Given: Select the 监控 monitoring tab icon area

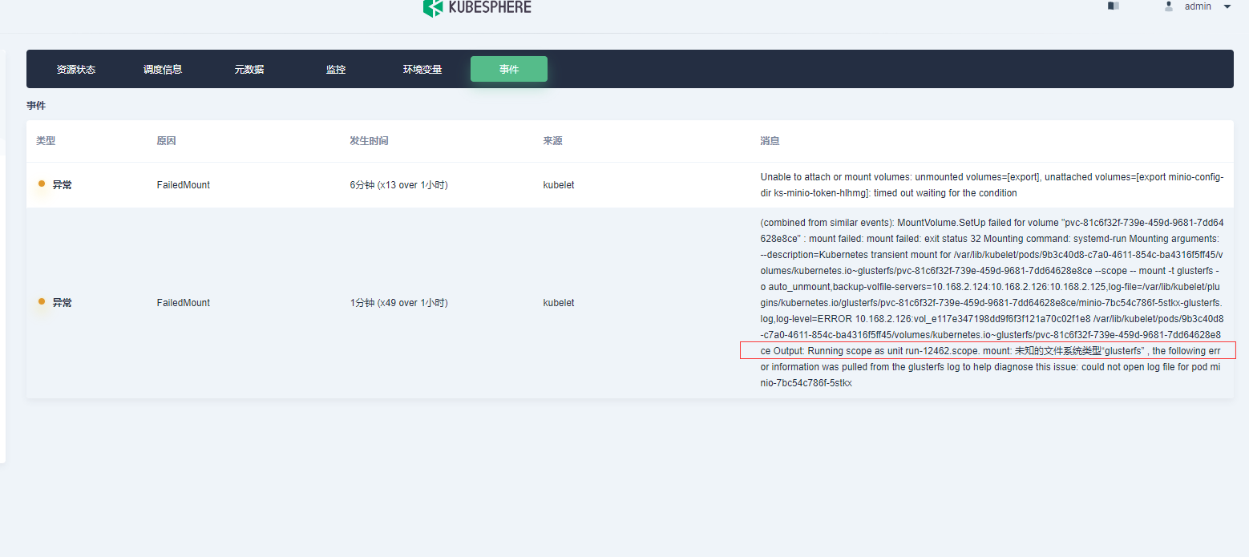Looking at the screenshot, I should click(336, 69).
